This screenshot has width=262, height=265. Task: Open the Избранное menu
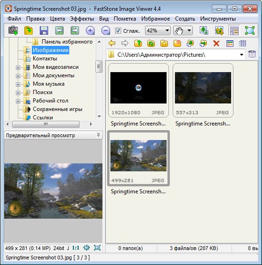click(x=156, y=19)
